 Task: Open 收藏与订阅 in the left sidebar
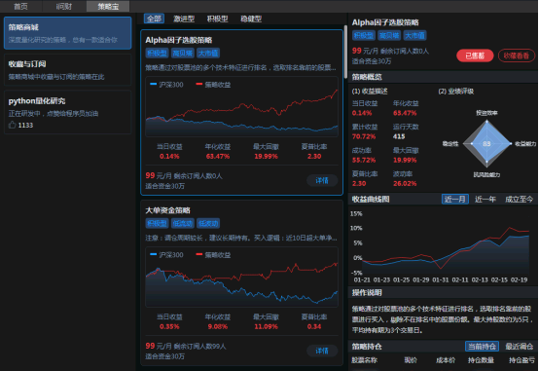(68, 70)
